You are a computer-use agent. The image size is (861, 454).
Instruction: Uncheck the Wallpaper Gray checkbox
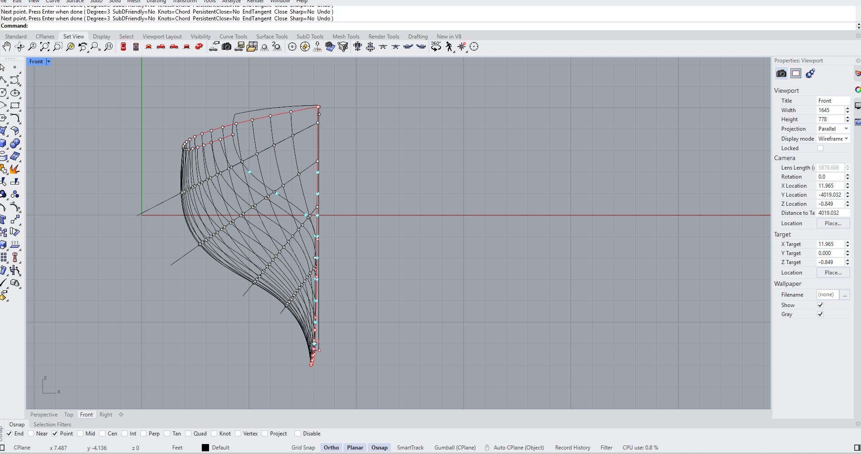pos(820,314)
